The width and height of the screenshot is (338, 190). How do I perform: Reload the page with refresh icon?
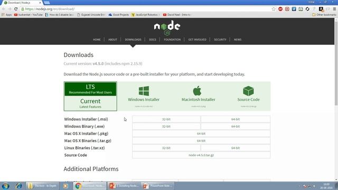pos(16,9)
